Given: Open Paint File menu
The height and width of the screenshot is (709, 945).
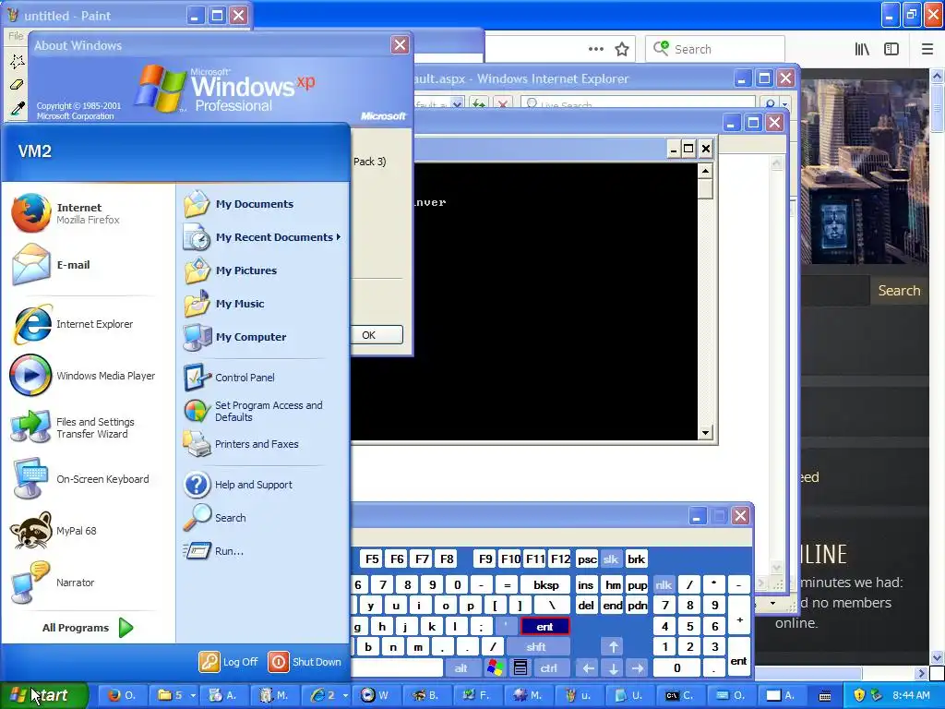Looking at the screenshot, I should pos(16,36).
